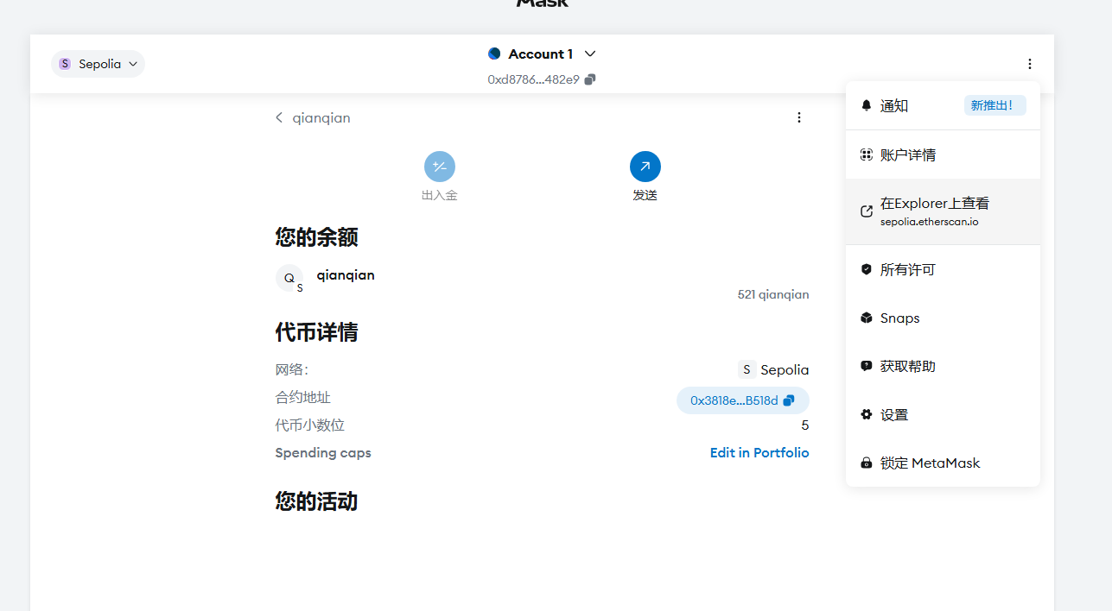Viewport: 1112px width, 611px height.
Task: Go back using the arrow beside qianqian
Action: (279, 117)
